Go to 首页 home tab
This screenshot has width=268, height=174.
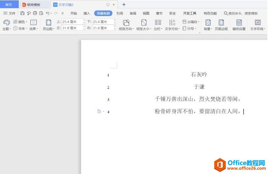coord(9,5)
